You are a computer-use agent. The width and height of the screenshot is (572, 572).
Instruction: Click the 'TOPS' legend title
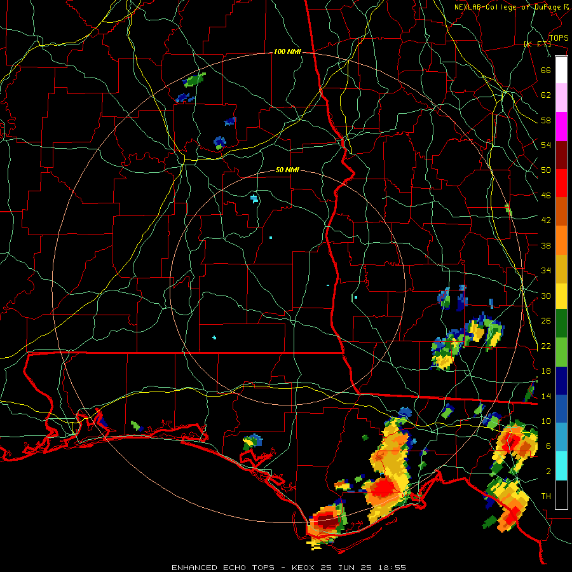(559, 38)
